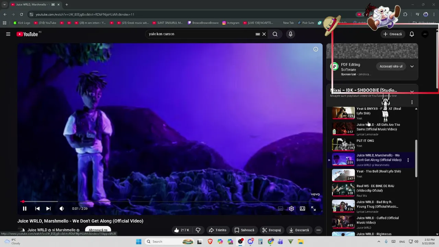Click Accesați site-ul ad button
The image size is (439, 247).
[x=391, y=66]
